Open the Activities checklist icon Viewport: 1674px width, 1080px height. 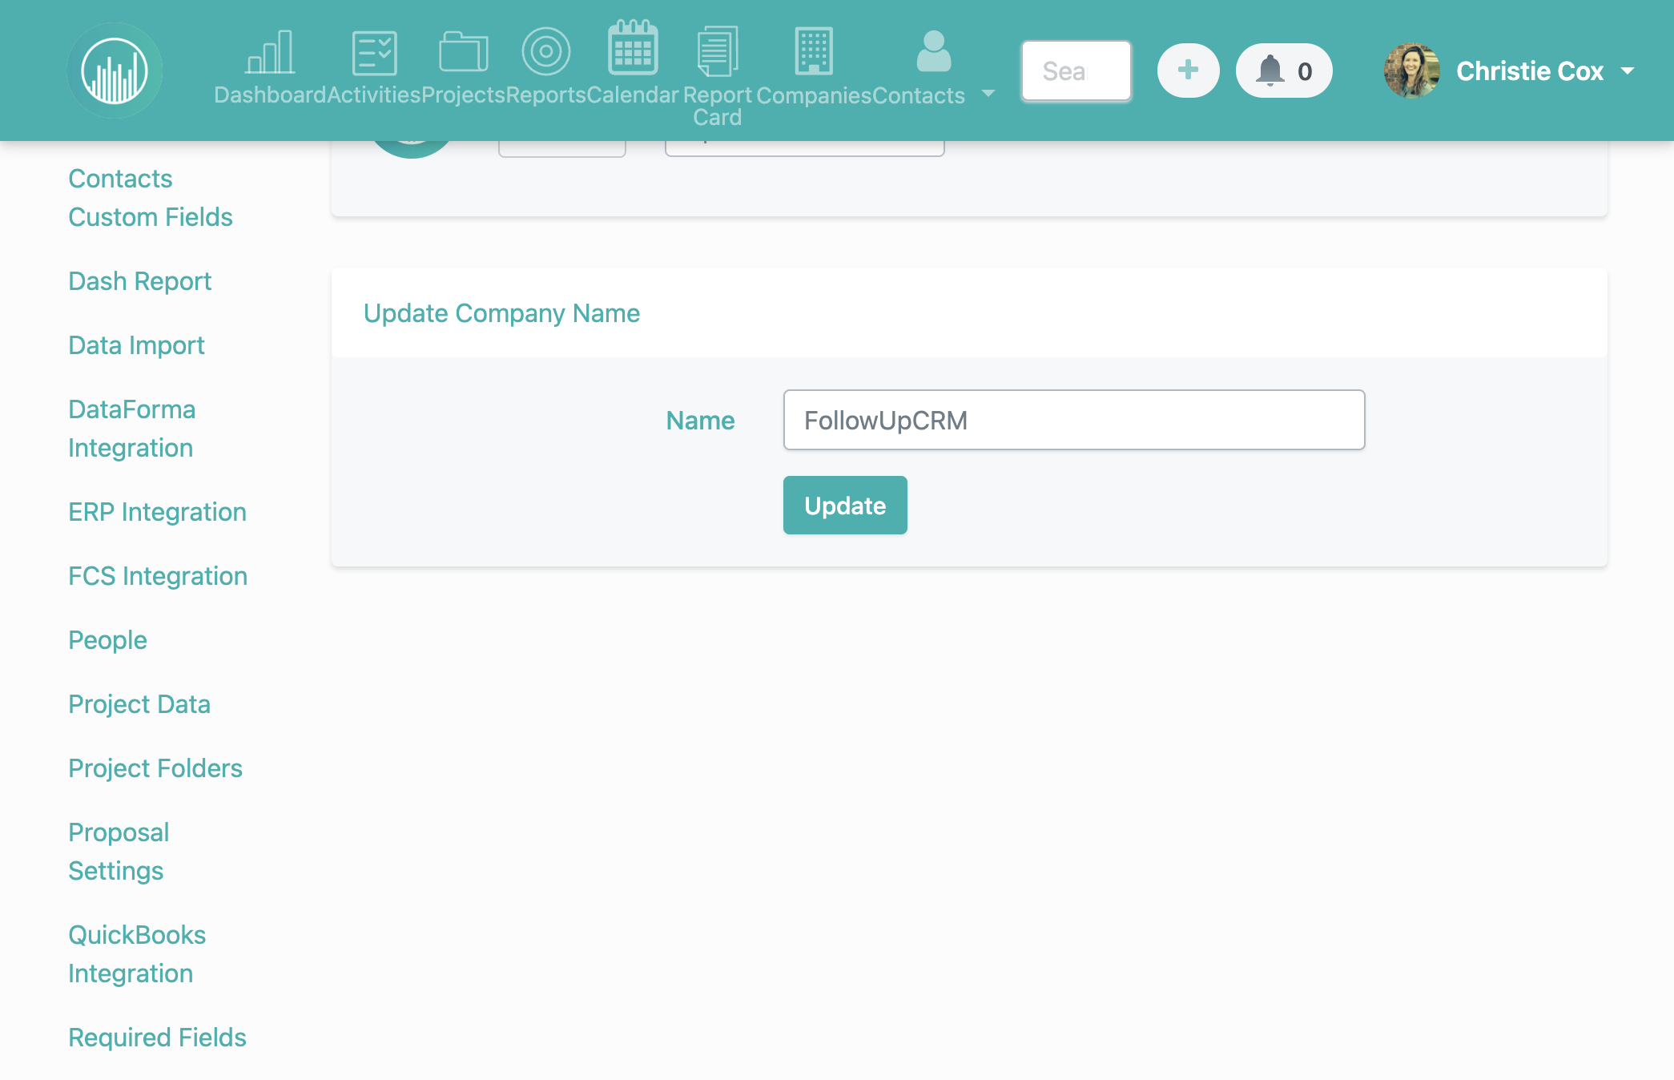click(x=374, y=53)
